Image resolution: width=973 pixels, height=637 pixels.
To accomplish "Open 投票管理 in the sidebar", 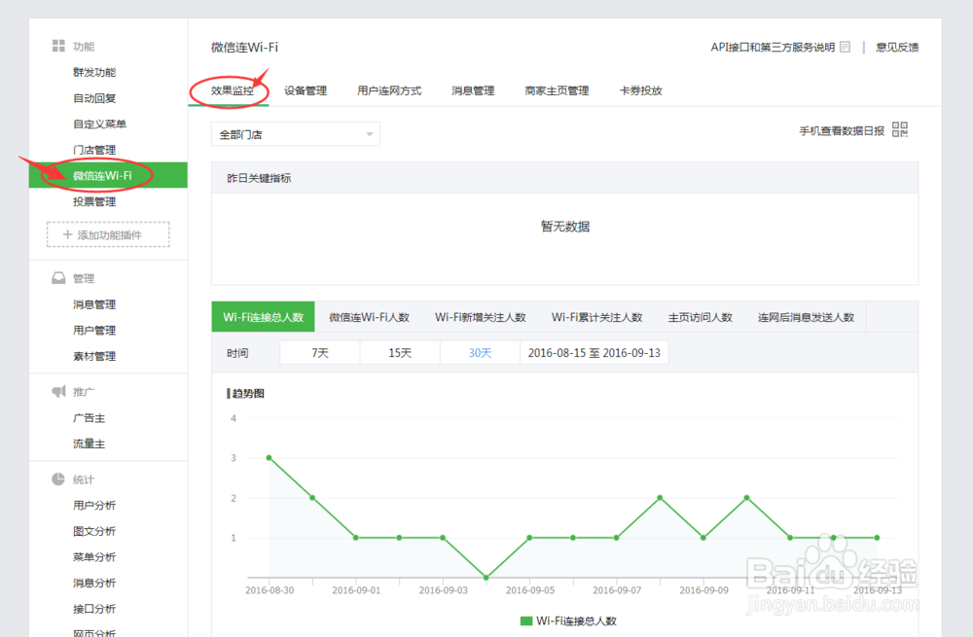I will [94, 201].
